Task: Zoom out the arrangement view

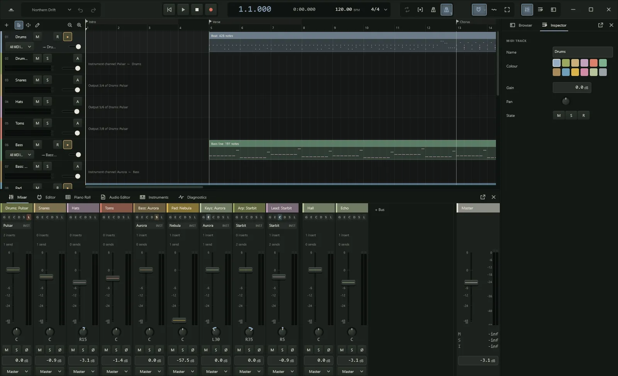Action: pyautogui.click(x=70, y=25)
